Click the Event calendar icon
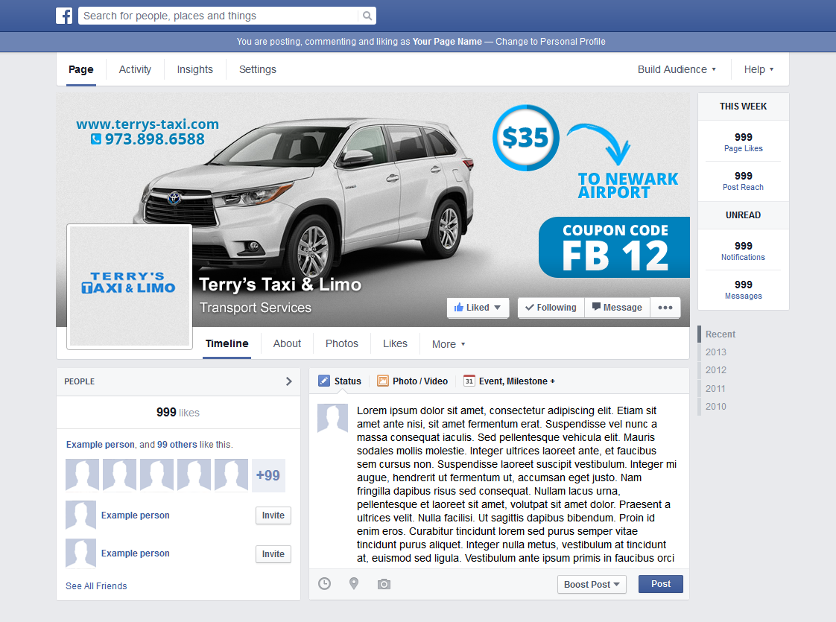836x622 pixels. pyautogui.click(x=469, y=381)
